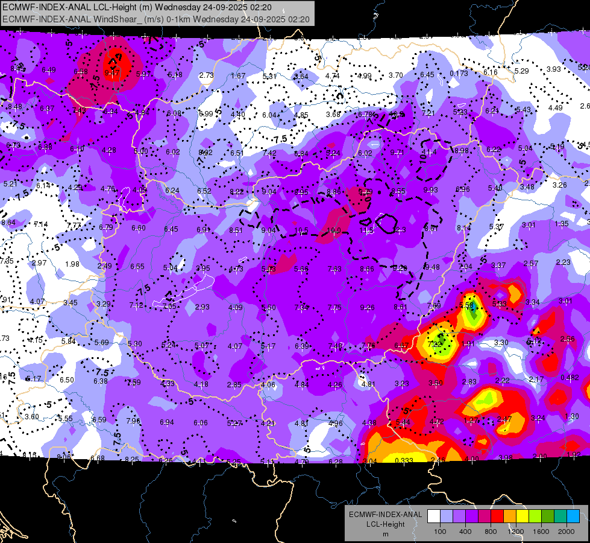Click the legend tick label 1600
This screenshot has height=543, width=590.
tap(541, 532)
